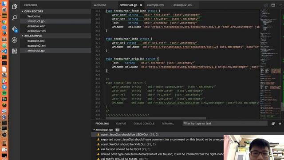Open feedburner link on the origLink XMLName line

coord(182,67)
